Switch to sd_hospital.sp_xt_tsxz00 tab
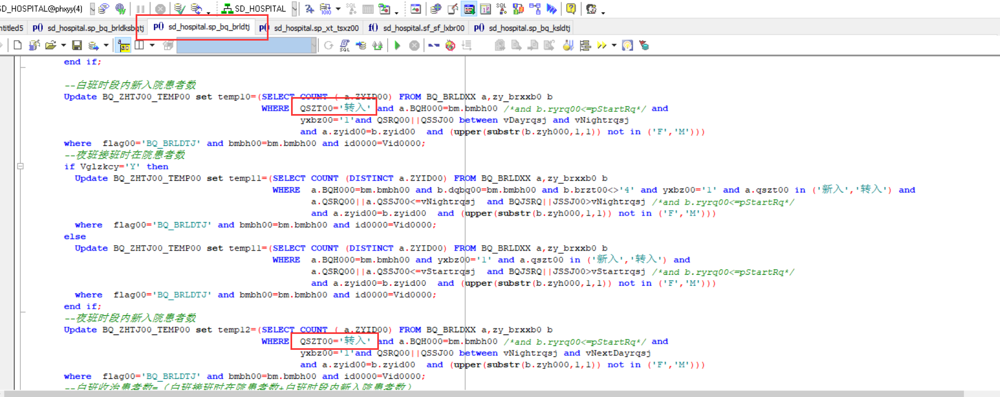Image resolution: width=1000 pixels, height=397 pixels. pos(316,27)
